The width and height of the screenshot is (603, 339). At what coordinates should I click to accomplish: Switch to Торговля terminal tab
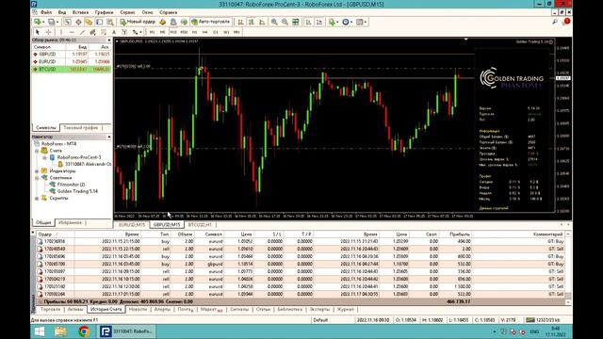pyautogui.click(x=50, y=309)
